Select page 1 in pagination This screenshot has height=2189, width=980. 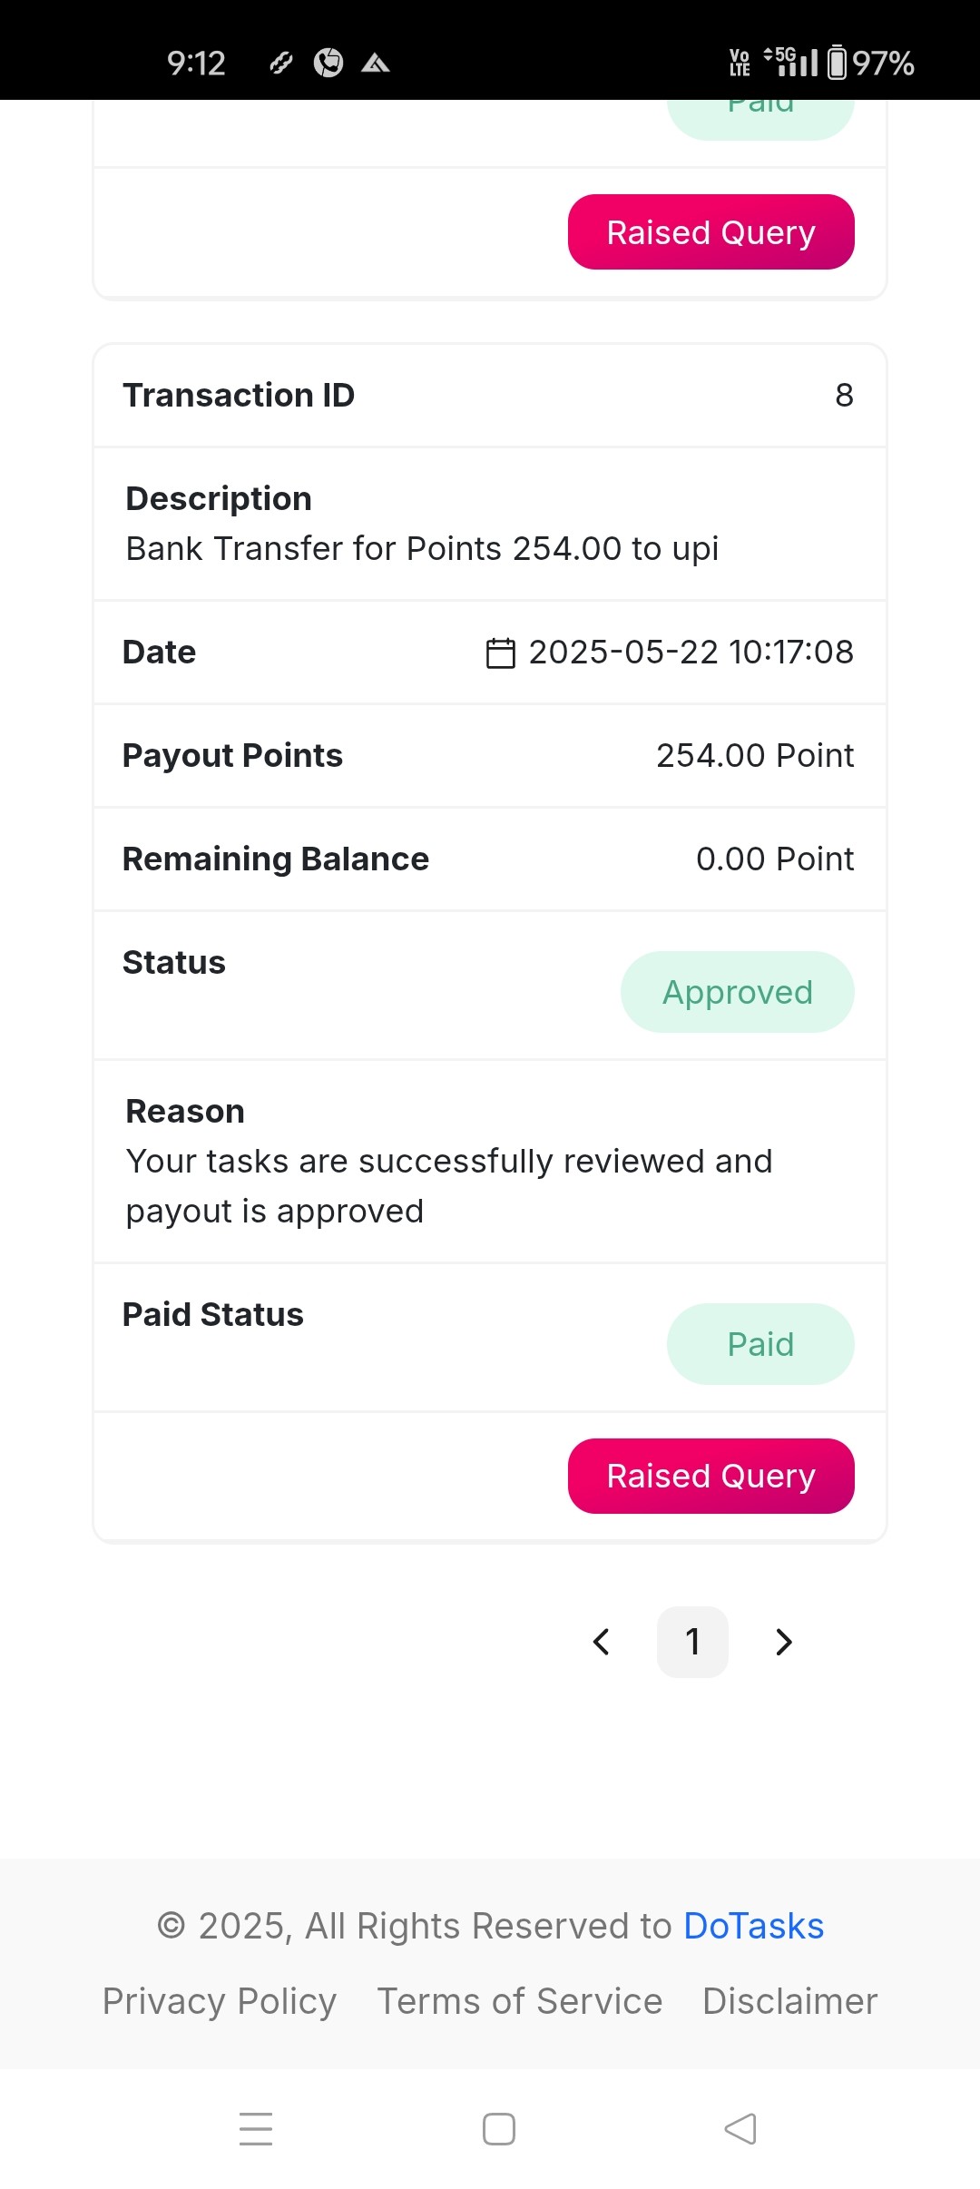pyautogui.click(x=692, y=1642)
